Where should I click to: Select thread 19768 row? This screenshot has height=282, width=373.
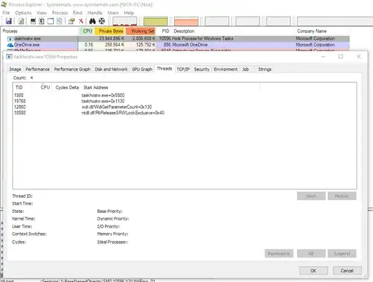[x=184, y=101]
